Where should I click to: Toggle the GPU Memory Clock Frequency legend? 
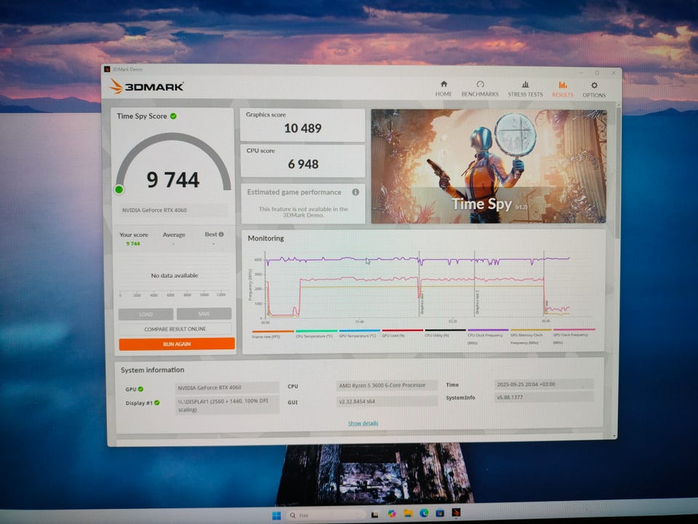coord(530,337)
